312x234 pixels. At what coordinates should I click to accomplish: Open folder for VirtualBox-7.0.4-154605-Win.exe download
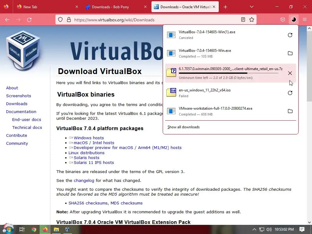point(290,53)
